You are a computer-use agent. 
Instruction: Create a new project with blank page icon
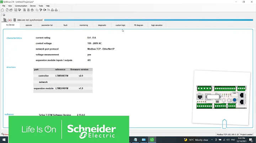[7, 10]
